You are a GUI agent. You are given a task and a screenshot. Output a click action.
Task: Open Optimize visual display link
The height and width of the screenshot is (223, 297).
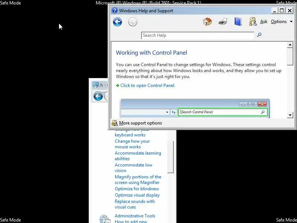pos(137,195)
